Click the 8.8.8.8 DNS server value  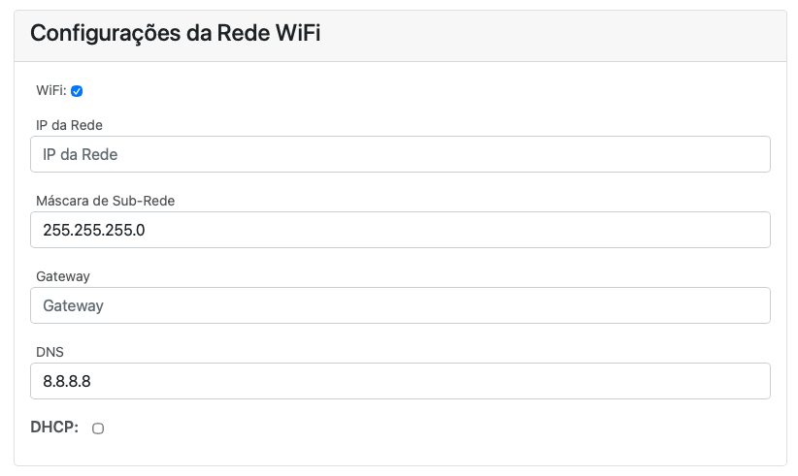point(67,381)
